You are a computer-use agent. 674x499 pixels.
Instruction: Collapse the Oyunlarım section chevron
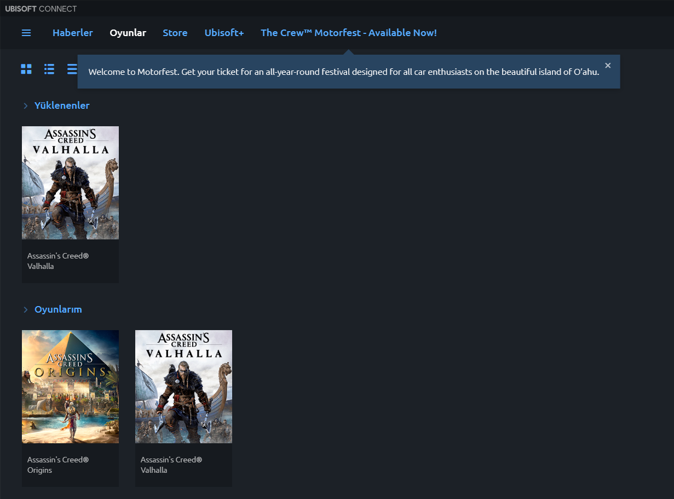point(26,309)
